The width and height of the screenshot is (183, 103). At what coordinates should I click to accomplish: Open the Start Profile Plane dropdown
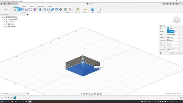click(173, 34)
